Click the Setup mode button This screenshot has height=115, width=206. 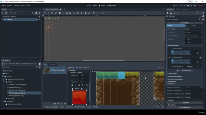(x=71, y=68)
